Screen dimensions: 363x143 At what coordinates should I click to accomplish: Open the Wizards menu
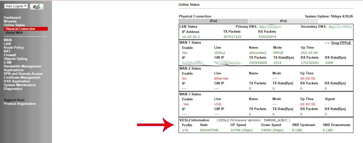(10, 21)
